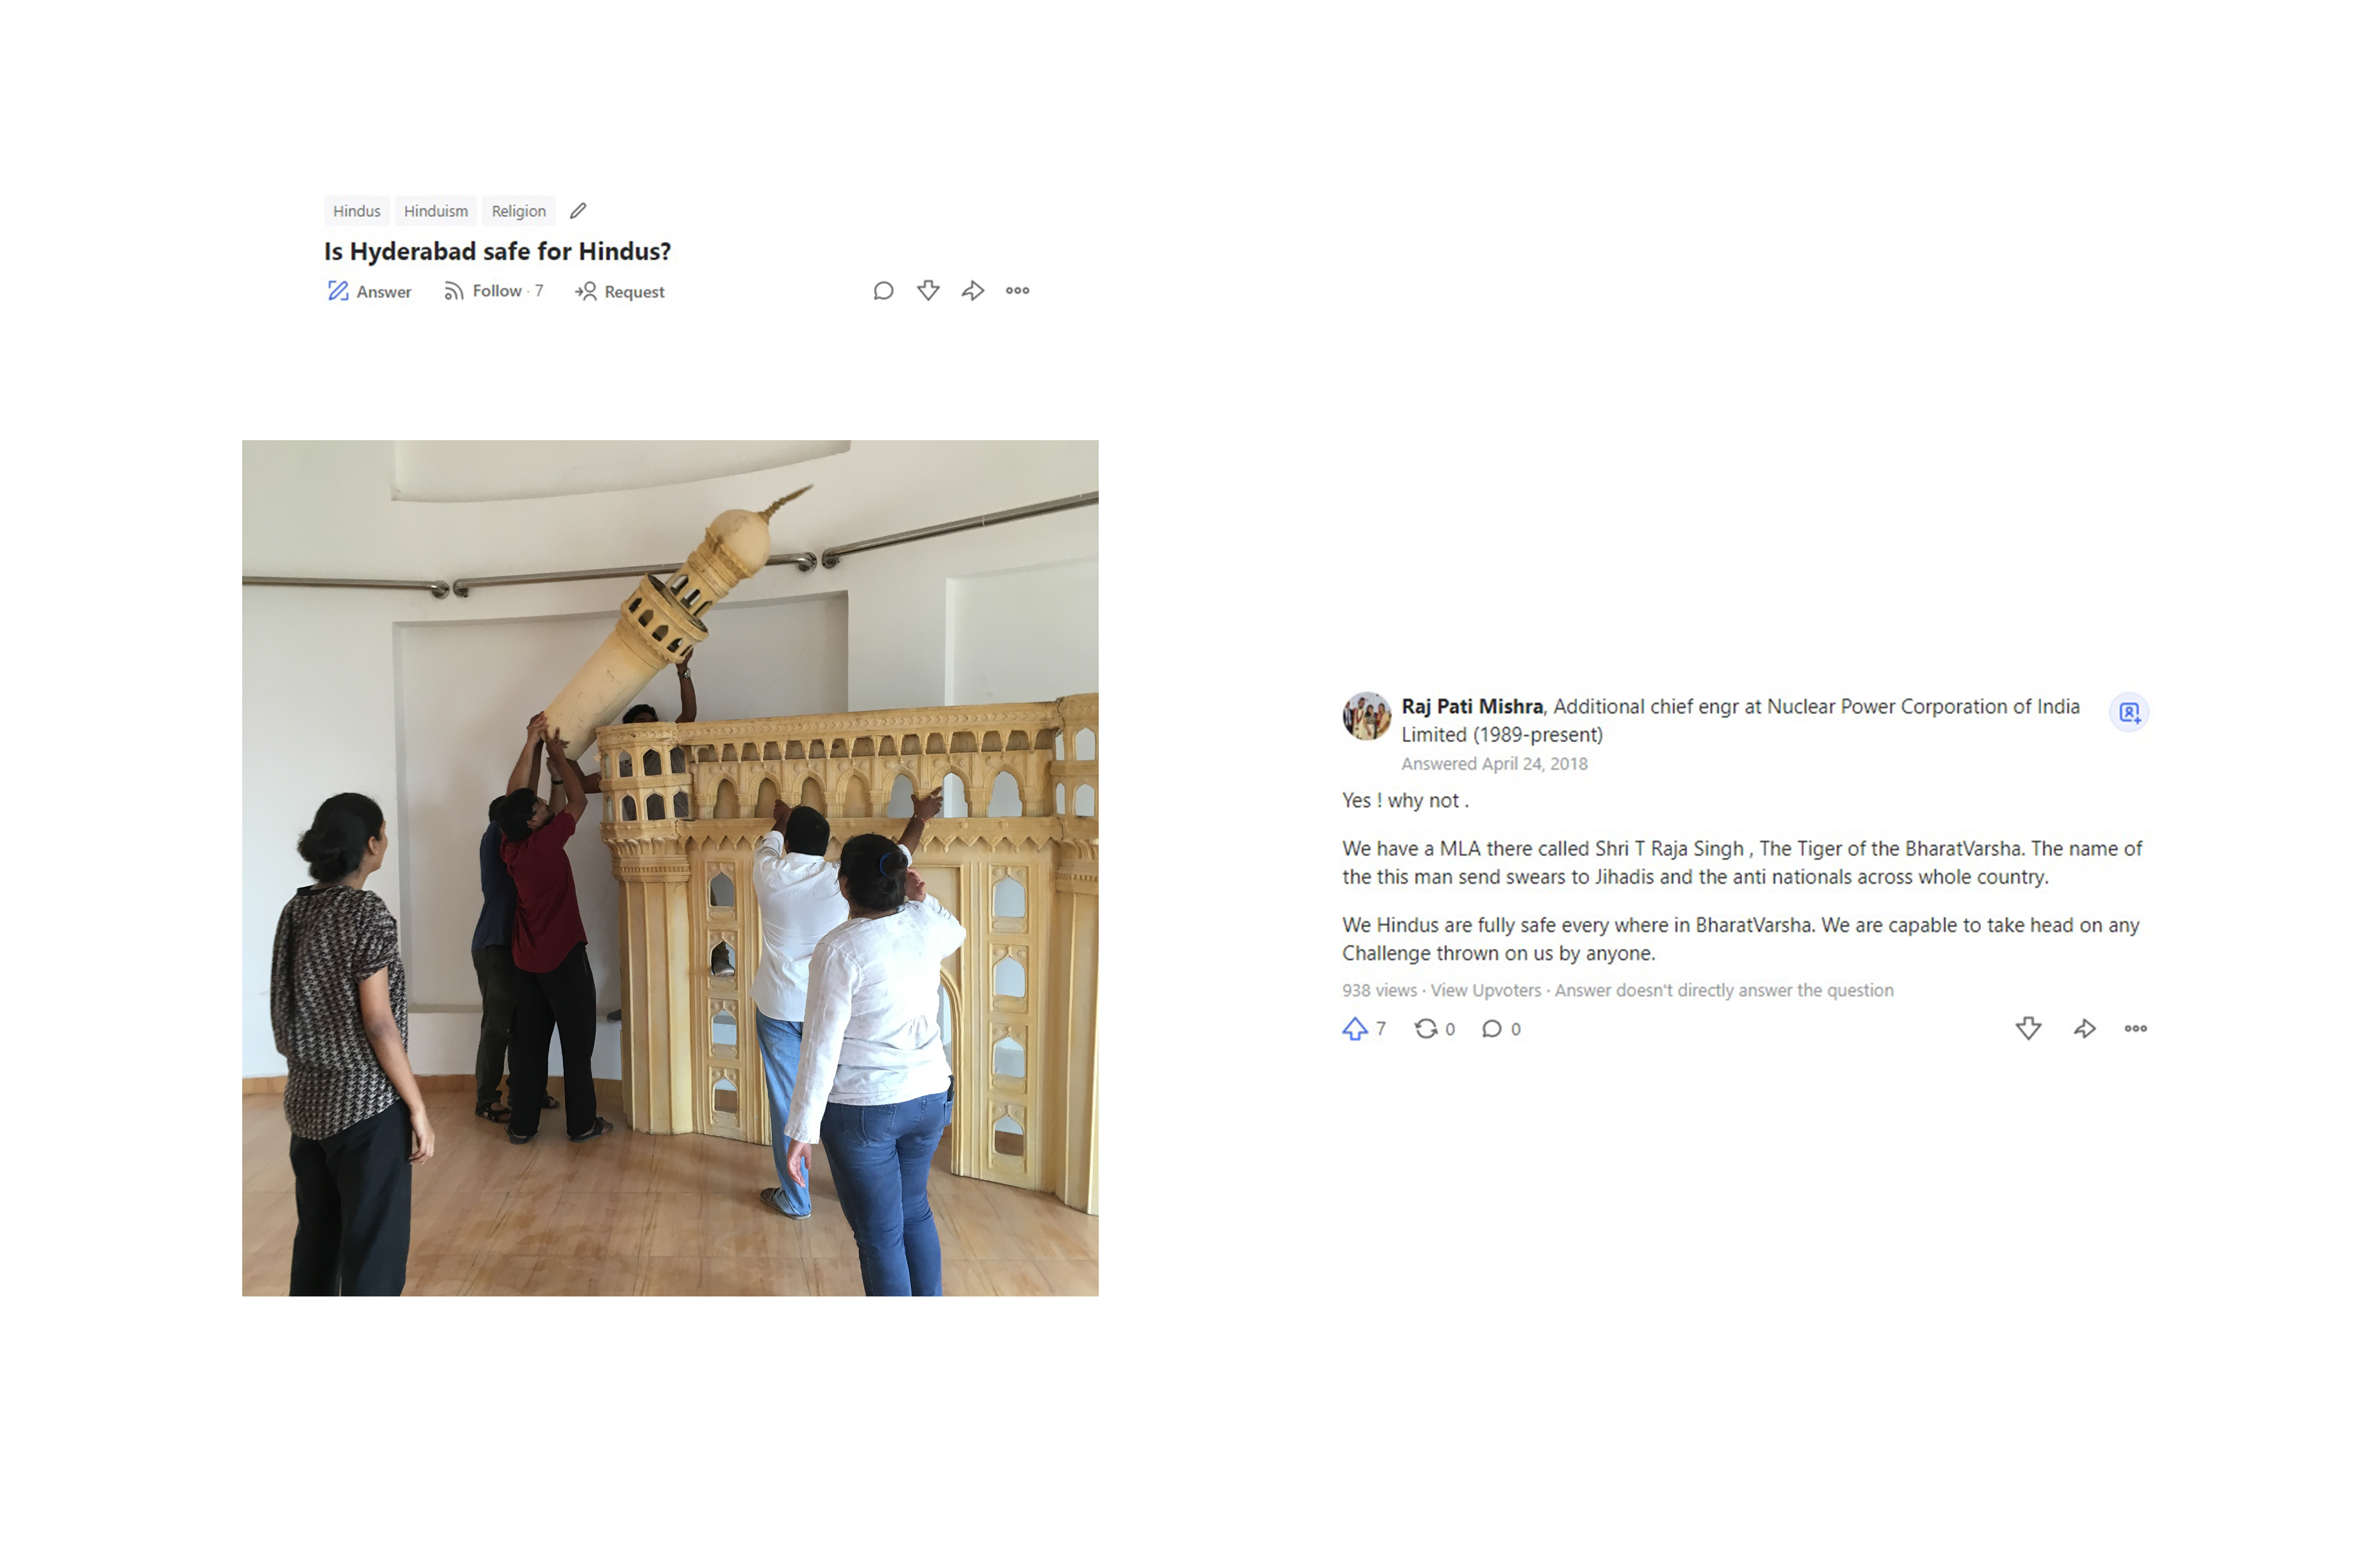Toggle Follow on the question
The height and width of the screenshot is (1568, 2353).
(493, 291)
